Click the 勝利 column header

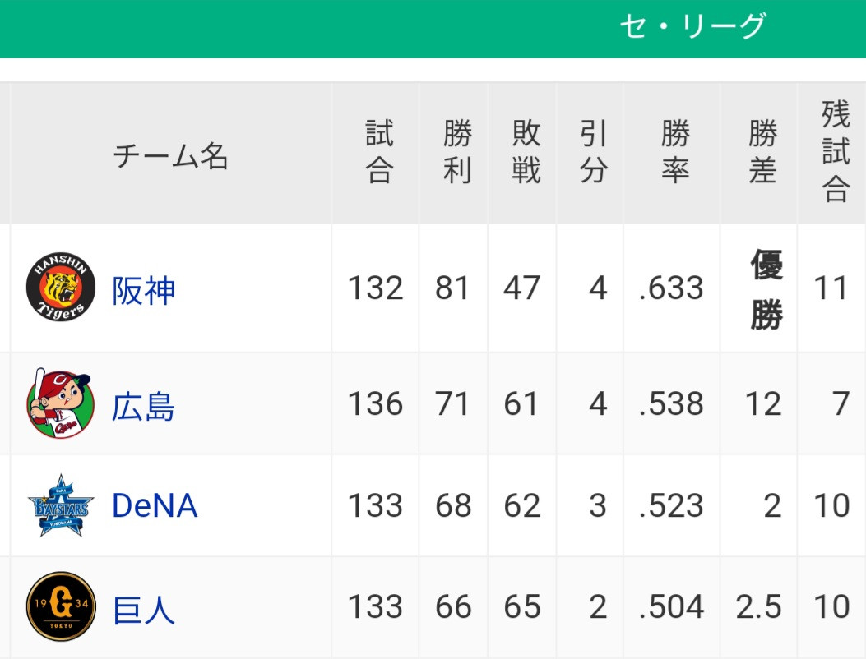click(457, 151)
